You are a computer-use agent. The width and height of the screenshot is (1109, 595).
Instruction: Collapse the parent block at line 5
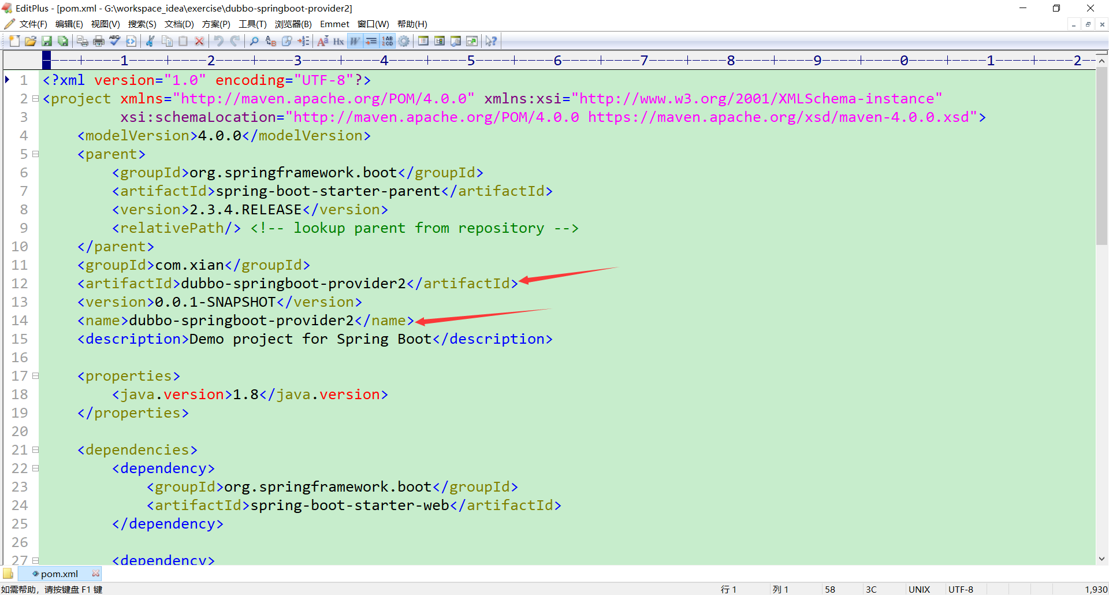(35, 154)
